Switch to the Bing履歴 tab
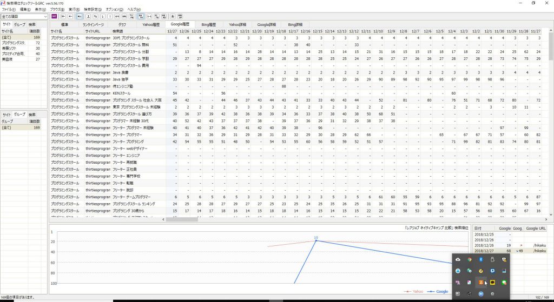554x302 pixels. [x=209, y=25]
